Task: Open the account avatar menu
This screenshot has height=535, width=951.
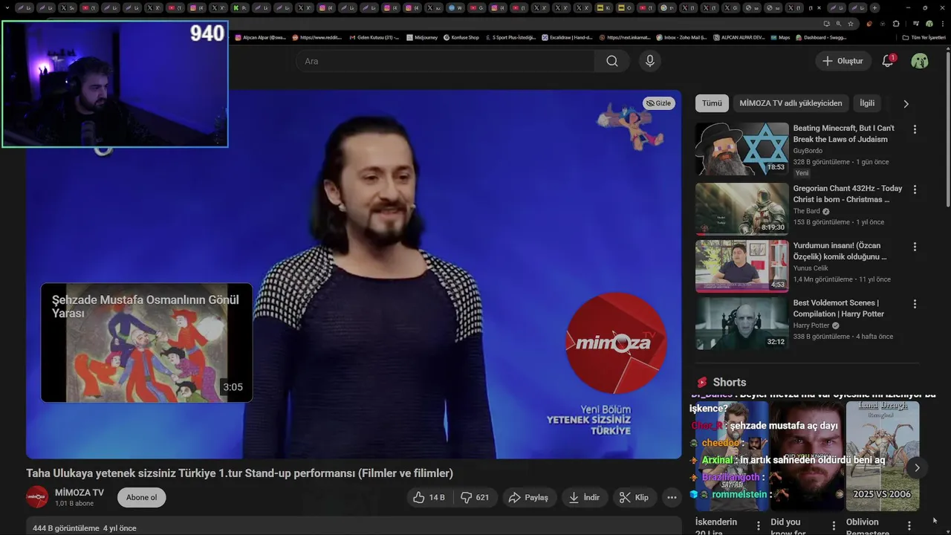Action: pos(920,61)
